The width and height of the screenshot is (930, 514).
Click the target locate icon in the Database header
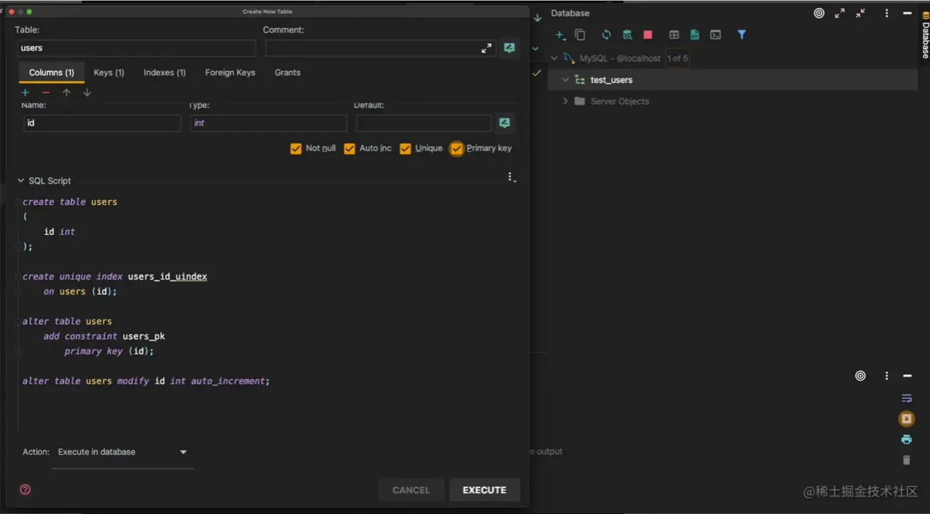pyautogui.click(x=819, y=13)
